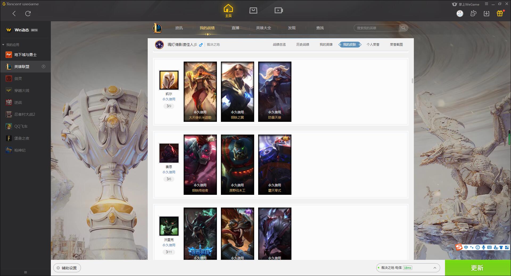Switch to 个人荣誉 sub-tab

(x=373, y=45)
